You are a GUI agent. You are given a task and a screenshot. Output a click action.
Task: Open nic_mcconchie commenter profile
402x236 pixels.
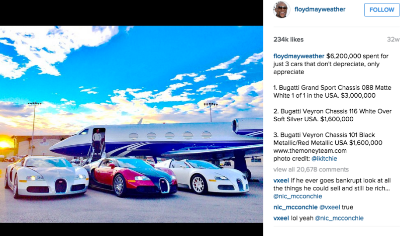tap(295, 207)
